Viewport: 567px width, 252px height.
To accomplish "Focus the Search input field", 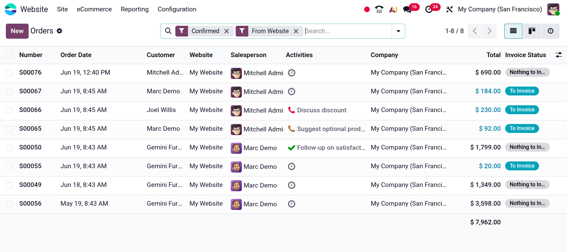I will click(x=348, y=31).
